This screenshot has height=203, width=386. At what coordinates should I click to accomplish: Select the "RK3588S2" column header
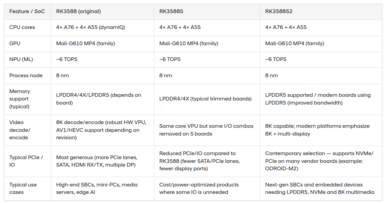pos(279,11)
